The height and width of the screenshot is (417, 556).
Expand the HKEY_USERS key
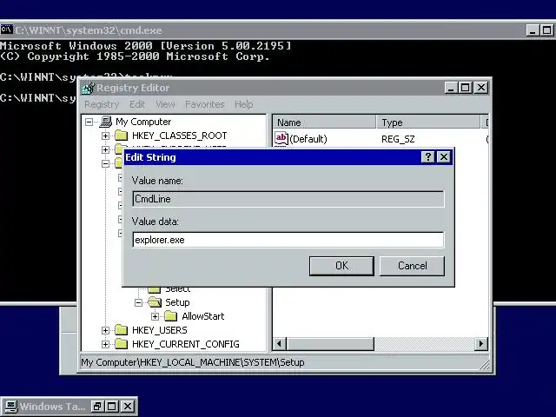(105, 330)
